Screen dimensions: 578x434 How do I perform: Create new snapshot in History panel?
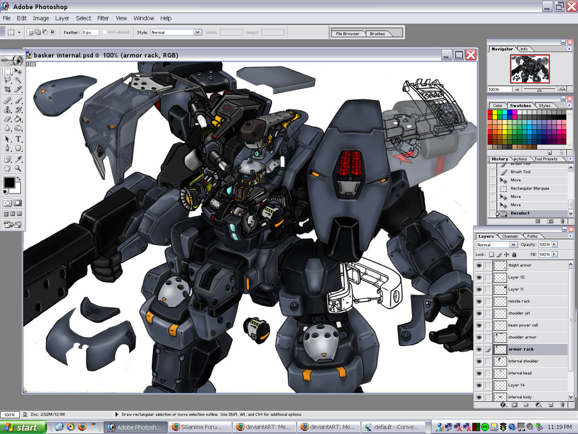pyautogui.click(x=550, y=221)
